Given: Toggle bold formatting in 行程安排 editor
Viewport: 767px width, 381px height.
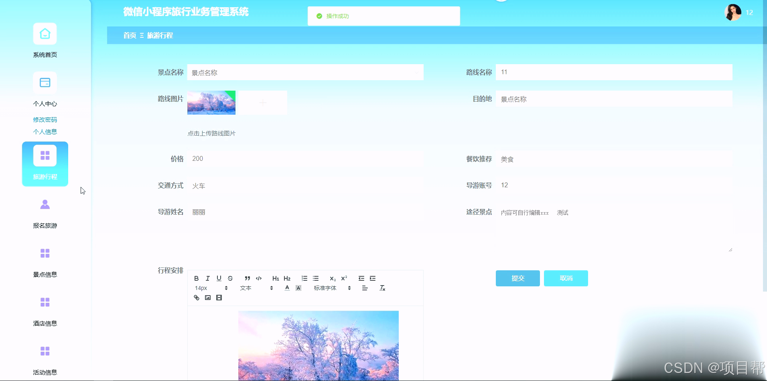Looking at the screenshot, I should point(196,278).
